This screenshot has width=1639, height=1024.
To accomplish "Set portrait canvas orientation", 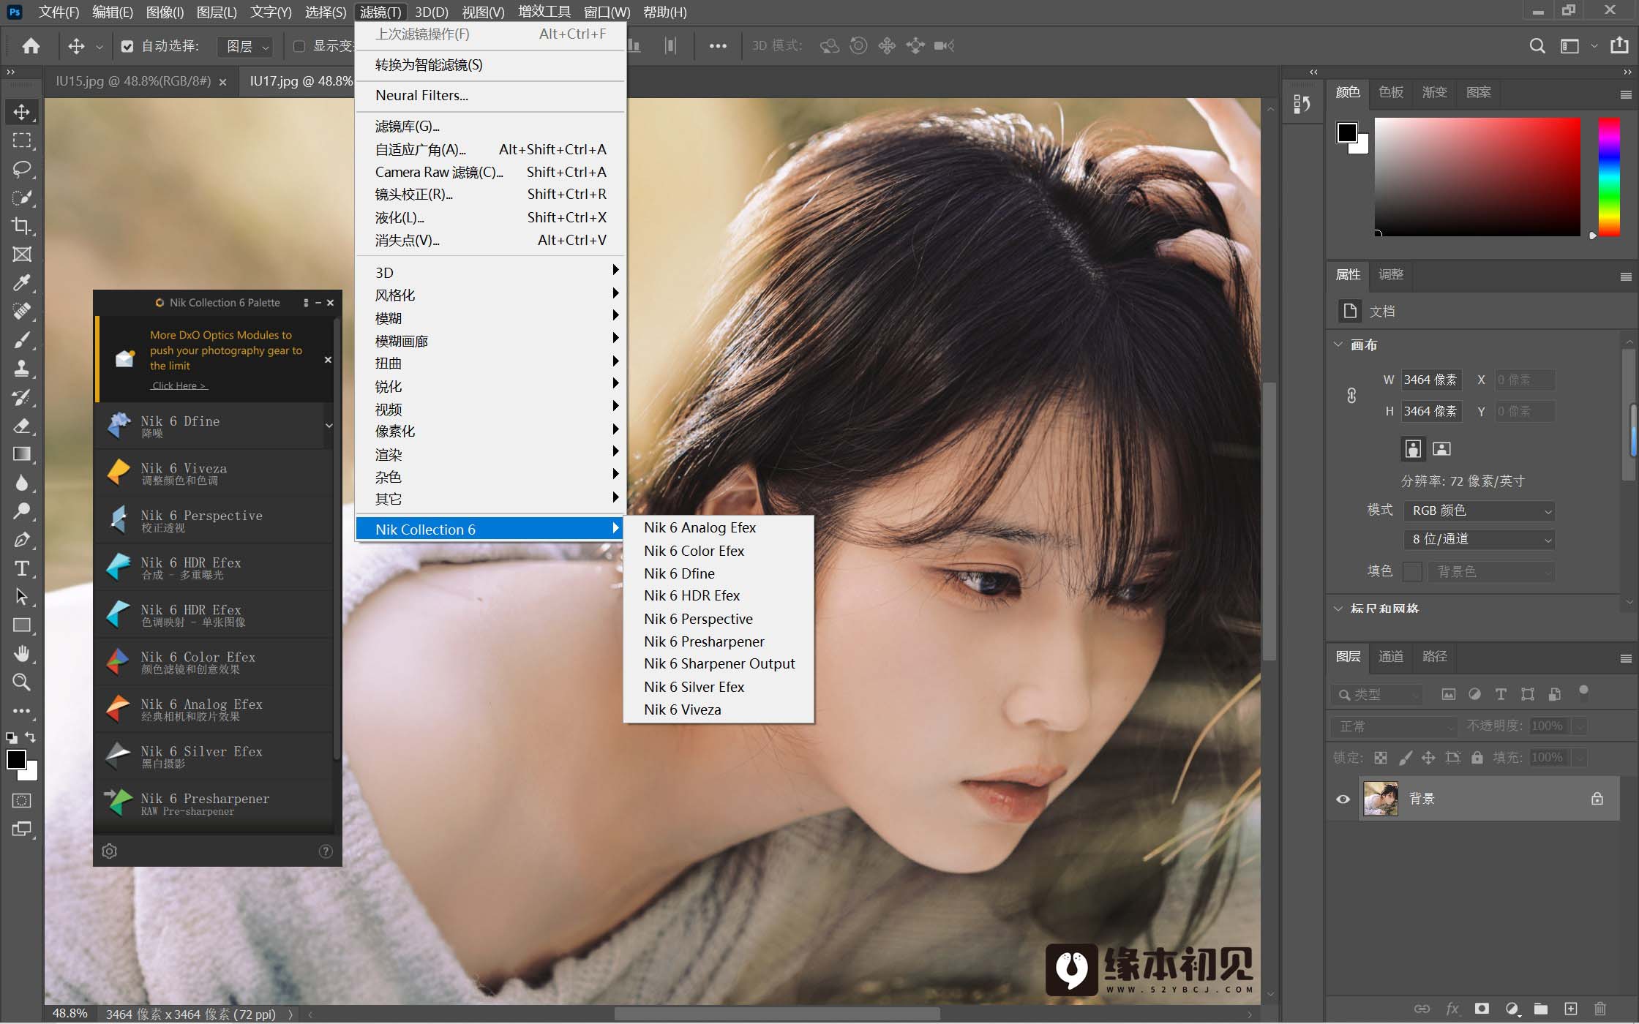I will pyautogui.click(x=1413, y=449).
